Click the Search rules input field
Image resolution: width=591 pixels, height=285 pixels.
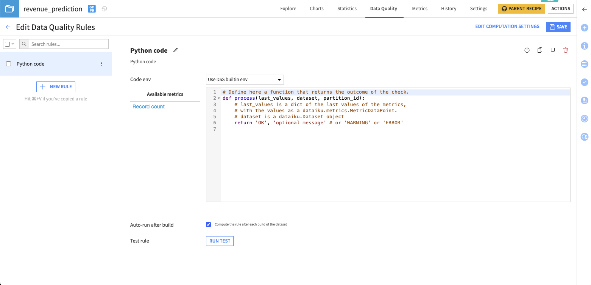(x=69, y=44)
